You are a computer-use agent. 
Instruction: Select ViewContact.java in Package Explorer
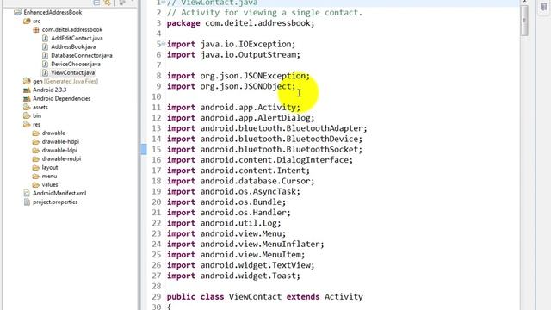72,72
